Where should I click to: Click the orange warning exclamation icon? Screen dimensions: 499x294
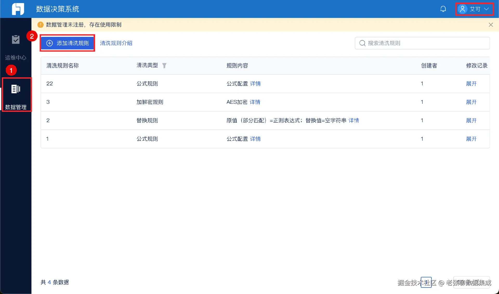click(40, 25)
